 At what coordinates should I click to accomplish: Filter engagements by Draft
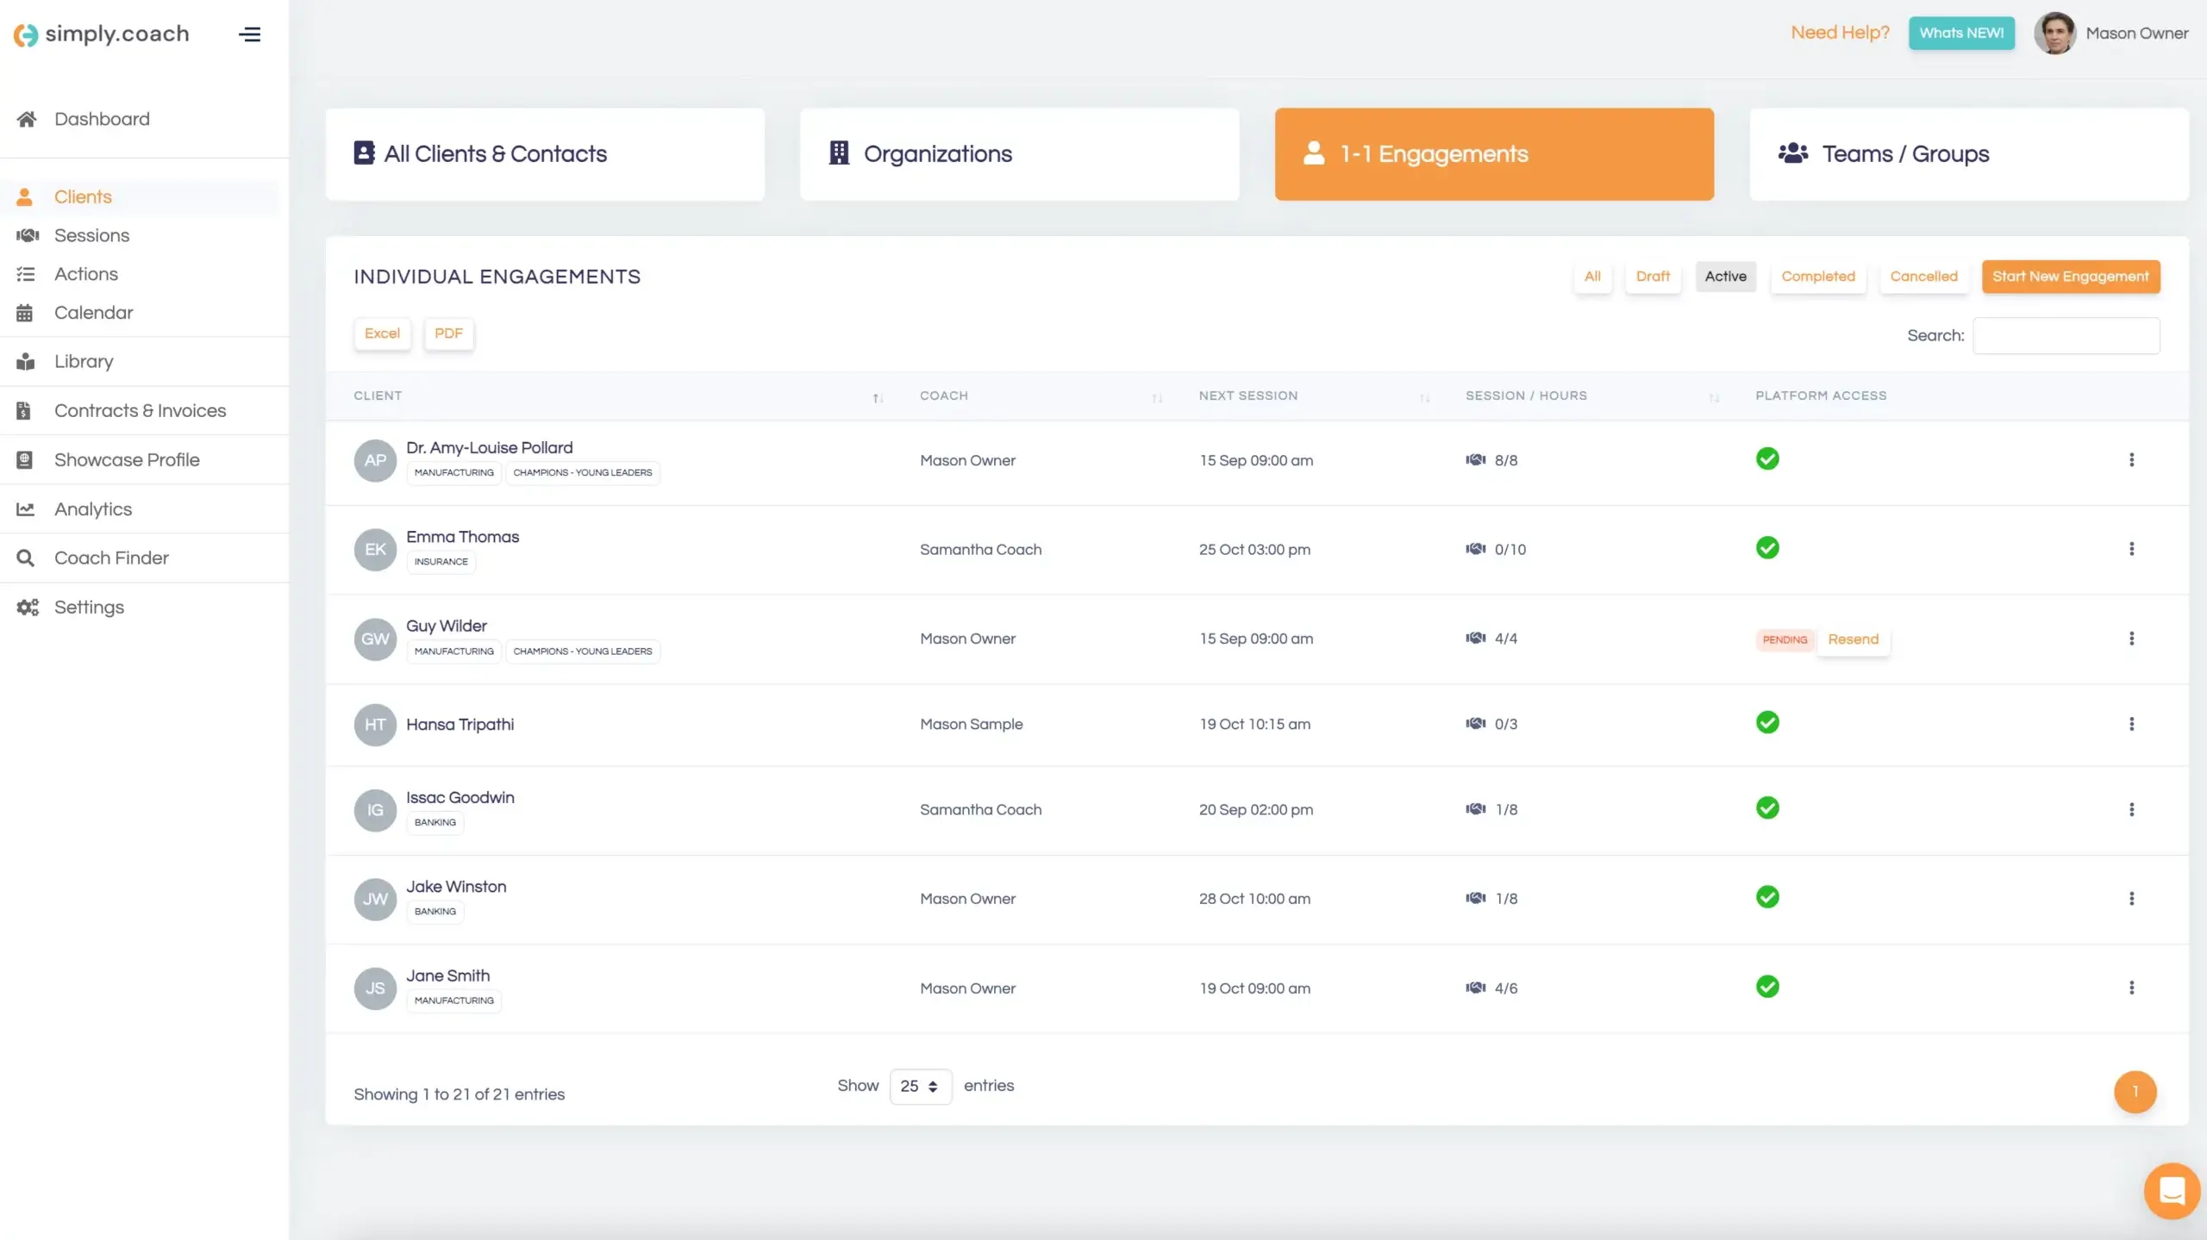tap(1653, 277)
